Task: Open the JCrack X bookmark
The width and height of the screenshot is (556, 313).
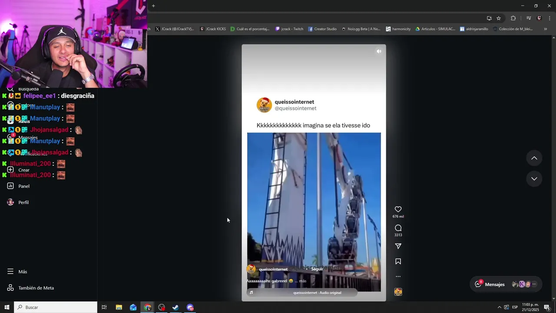Action: tap(175, 29)
